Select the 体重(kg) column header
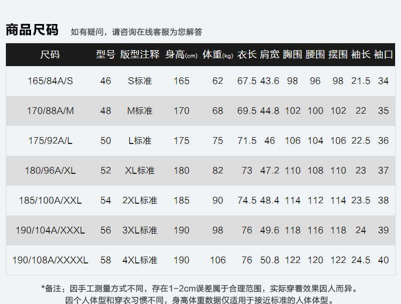Image resolution: width=401 pixels, height=304 pixels. (218, 54)
